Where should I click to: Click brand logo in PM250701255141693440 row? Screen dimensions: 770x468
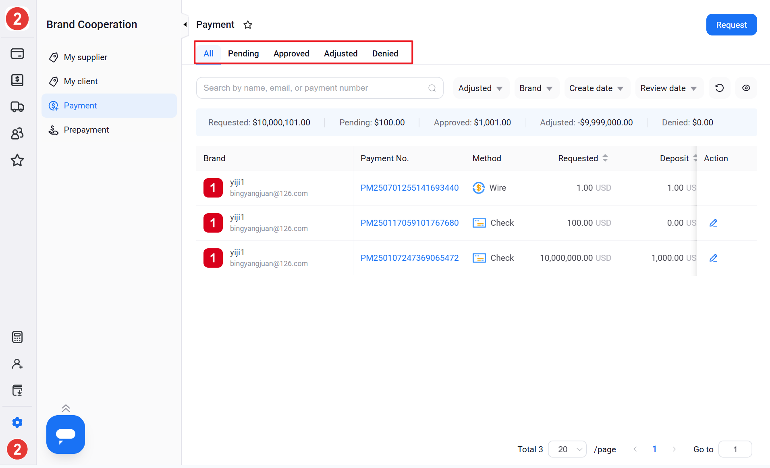(x=213, y=188)
